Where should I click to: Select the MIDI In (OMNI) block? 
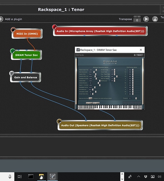[x=27, y=34]
